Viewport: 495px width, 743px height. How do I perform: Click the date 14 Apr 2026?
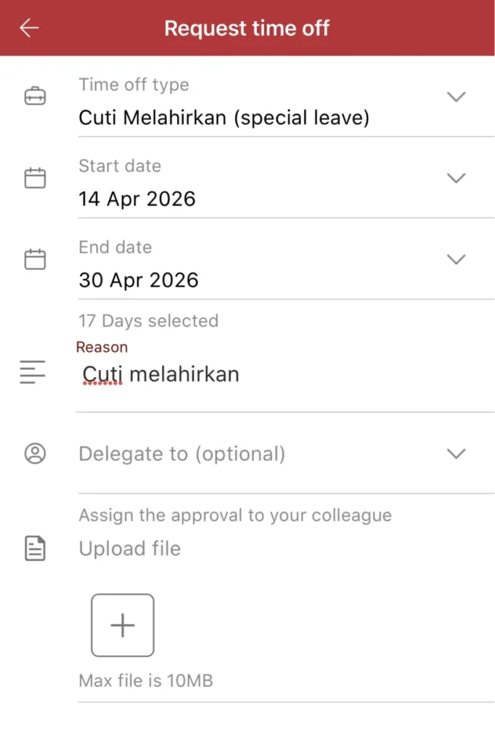137,198
